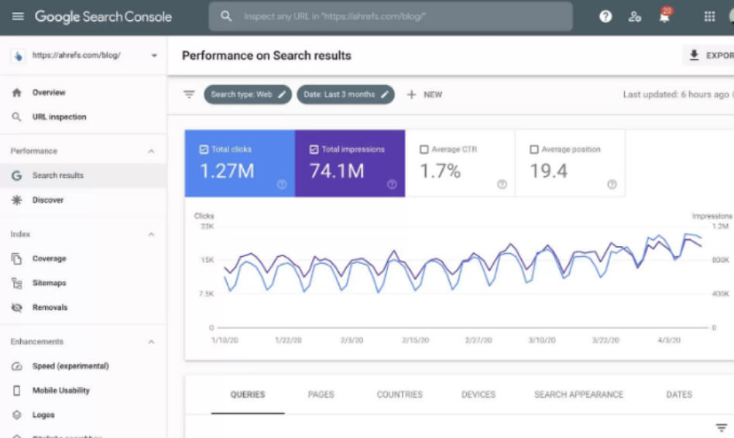734x438 pixels.
Task: Enable the Average position checkbox
Action: point(534,149)
